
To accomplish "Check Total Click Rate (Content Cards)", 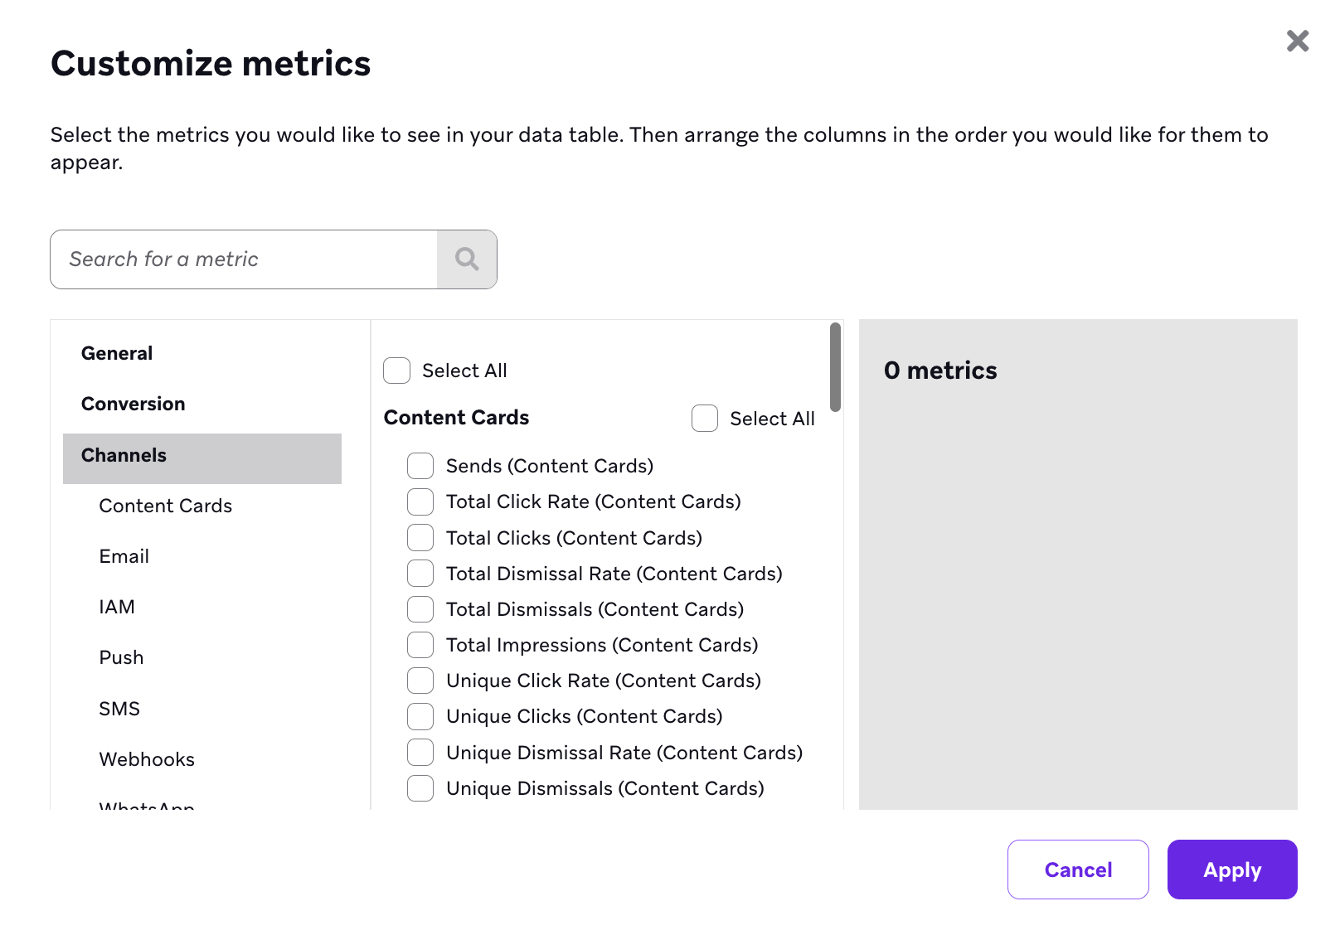I will (x=420, y=501).
